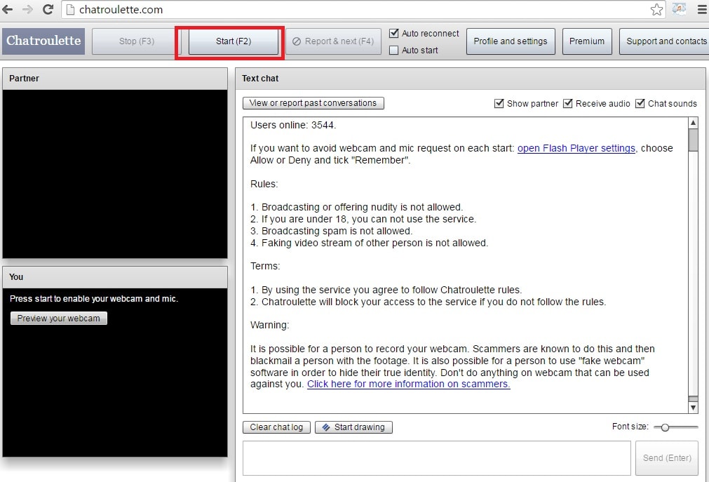This screenshot has width=709, height=482.
Task: Click the Partner video area
Action: pos(115,174)
